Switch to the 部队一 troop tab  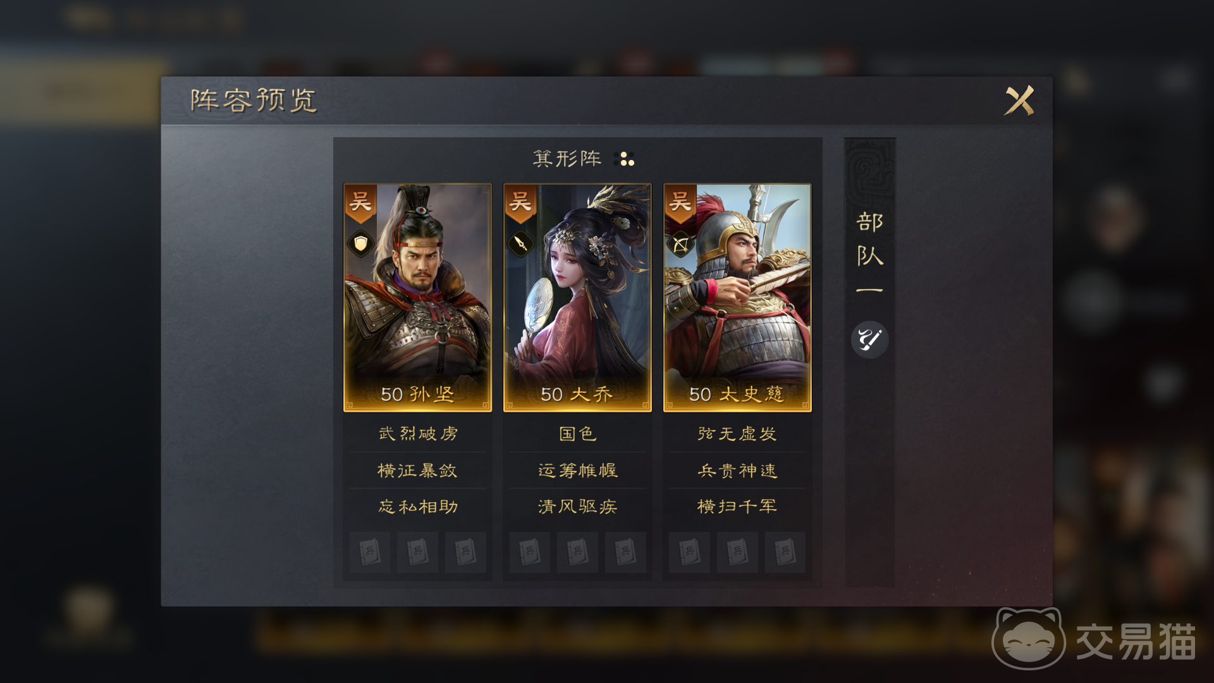tap(870, 253)
